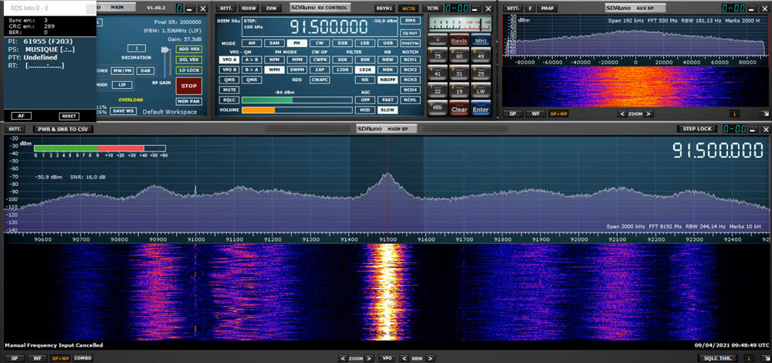The image size is (772, 363).
Task: Select NFM in FM mode
Action: [274, 59]
